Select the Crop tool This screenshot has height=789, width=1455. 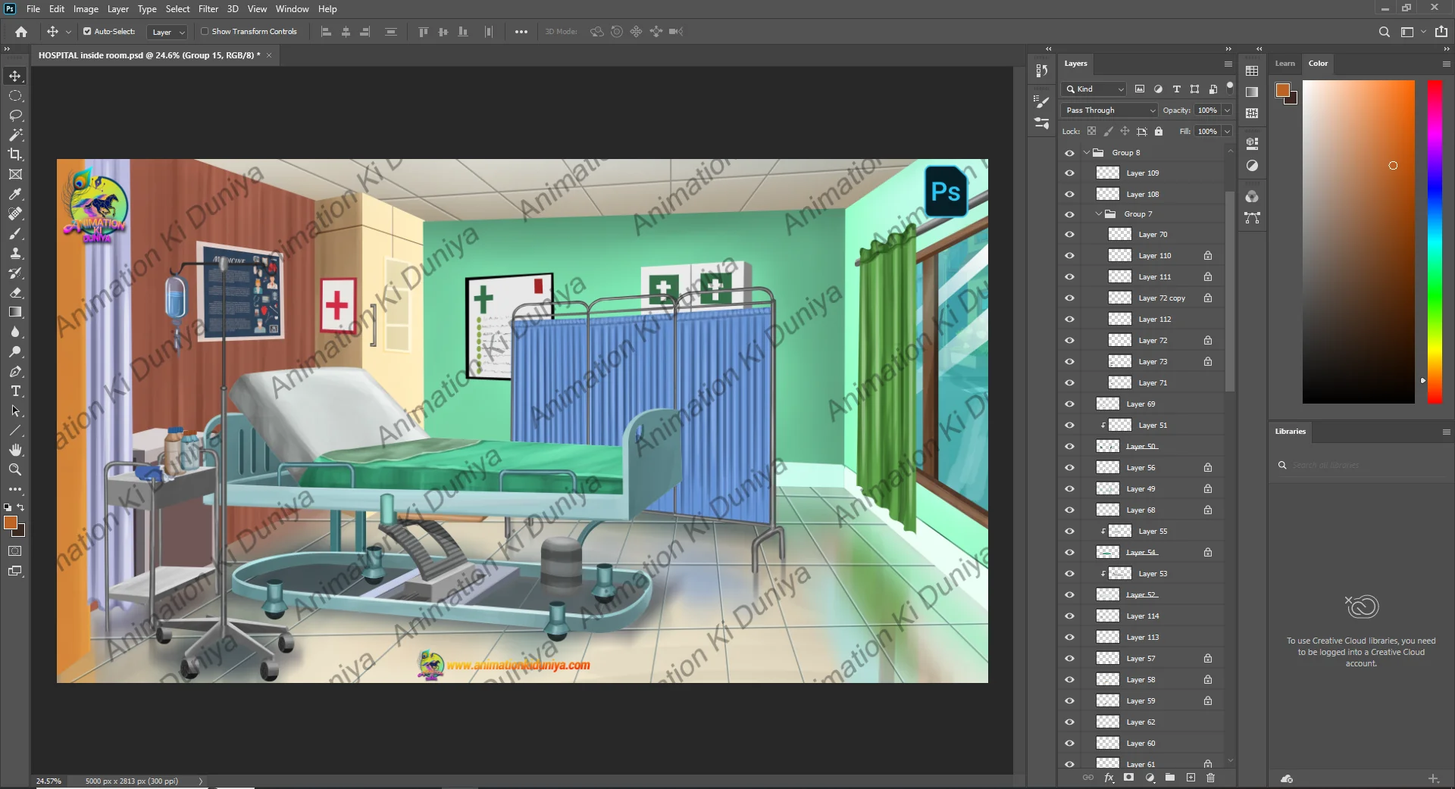click(15, 154)
